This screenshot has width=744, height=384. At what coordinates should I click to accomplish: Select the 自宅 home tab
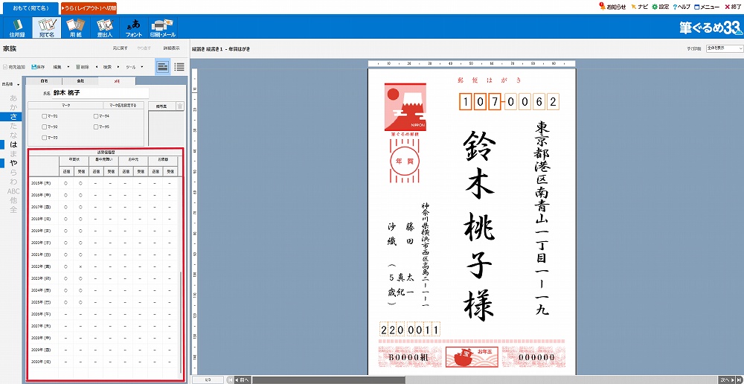[44, 81]
